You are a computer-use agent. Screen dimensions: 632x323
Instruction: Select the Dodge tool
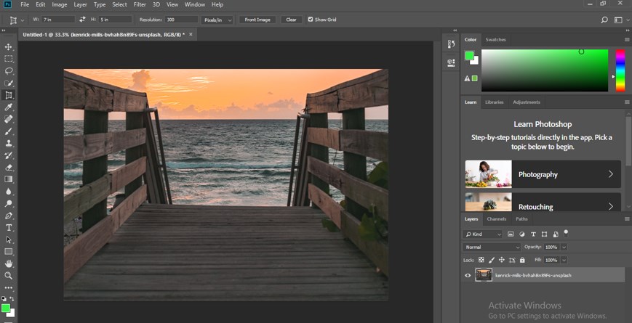click(9, 203)
